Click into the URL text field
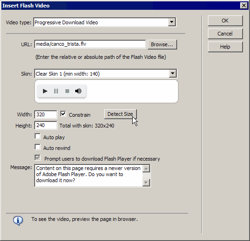 pos(90,44)
